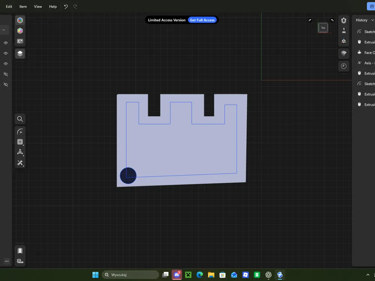This screenshot has height=281, width=375.
Task: Hide item using the third open-eye toggle
Action: point(6,64)
